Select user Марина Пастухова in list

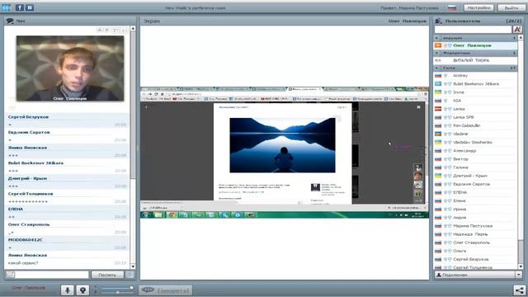pos(475,226)
